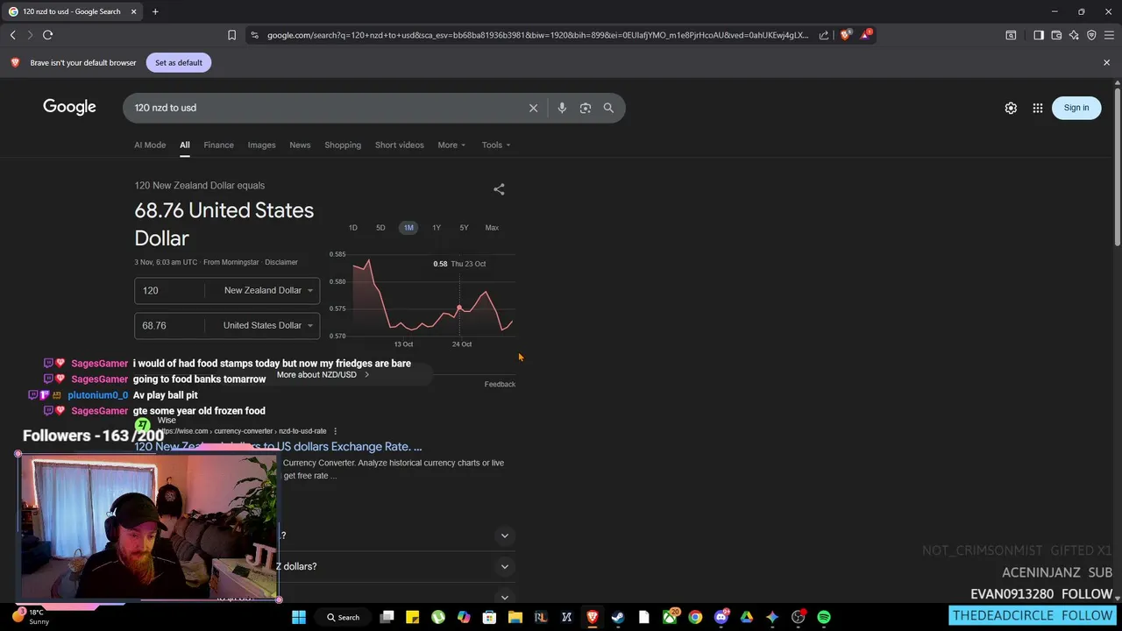Open Brave Leo AI sparkle icon
The width and height of the screenshot is (1122, 631).
click(1074, 35)
